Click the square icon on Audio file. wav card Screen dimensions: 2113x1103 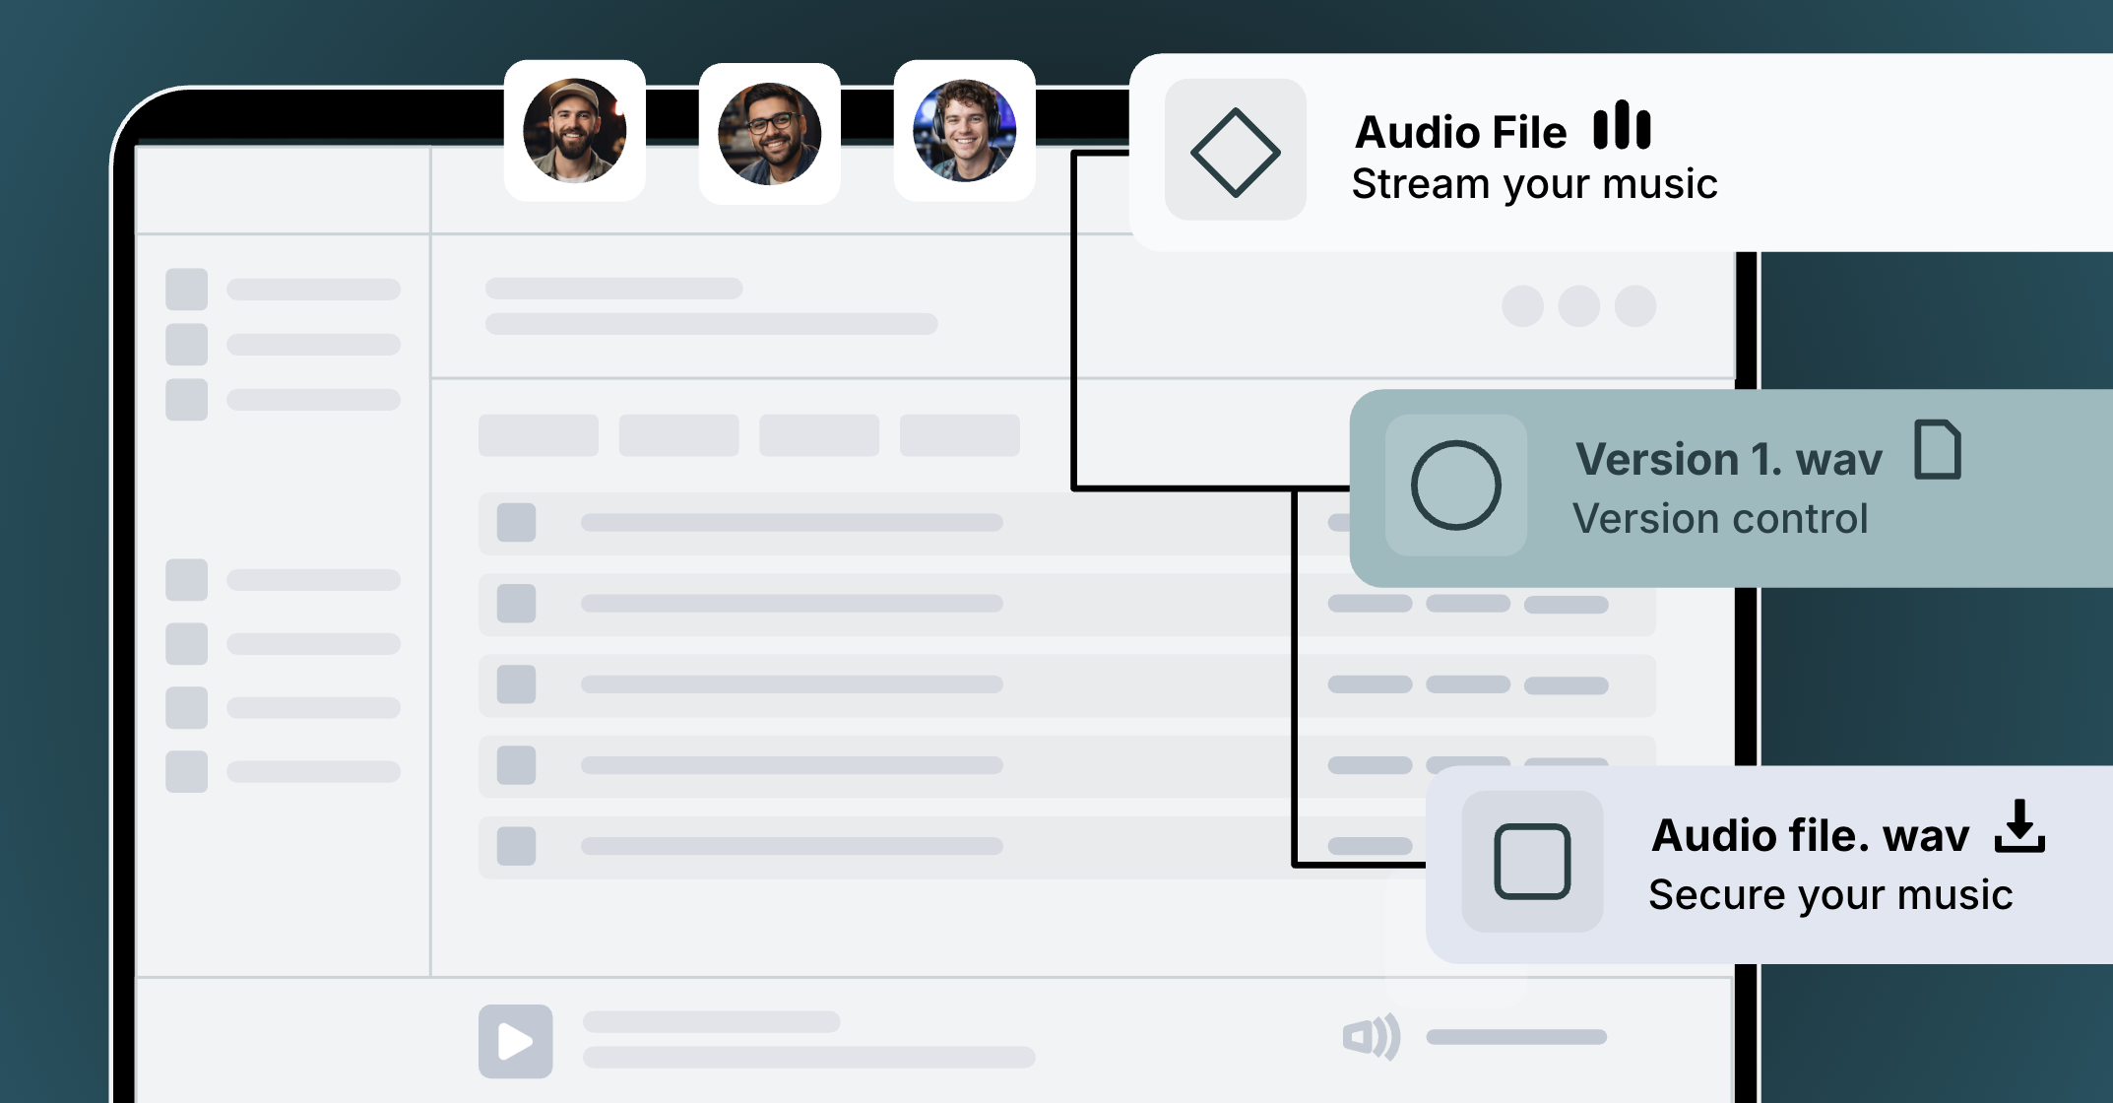tap(1531, 862)
